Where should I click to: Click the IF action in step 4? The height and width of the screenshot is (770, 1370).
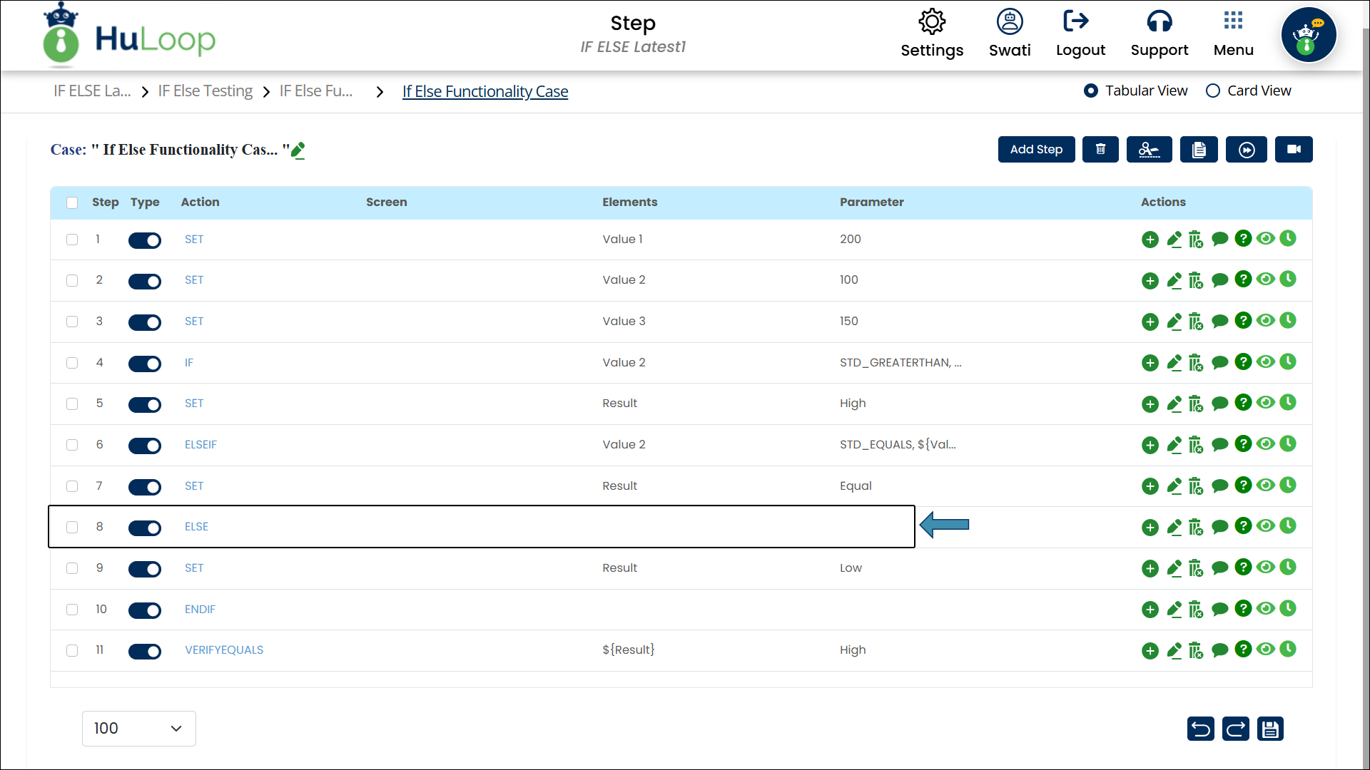pyautogui.click(x=189, y=362)
